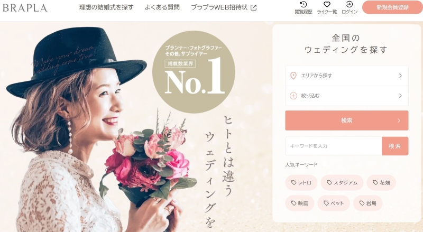This screenshot has width=423, height=232.
Task: Open the browsing history clock icon
Action: (x=304, y=5)
